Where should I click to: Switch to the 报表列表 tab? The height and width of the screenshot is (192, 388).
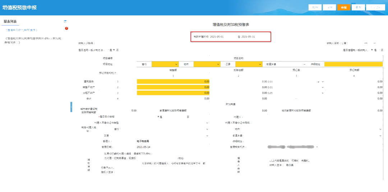click(x=10, y=22)
